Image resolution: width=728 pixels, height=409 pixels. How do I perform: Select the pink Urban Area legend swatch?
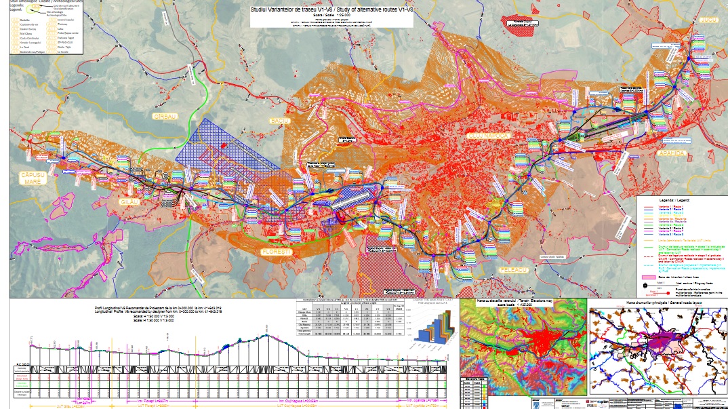(648, 277)
